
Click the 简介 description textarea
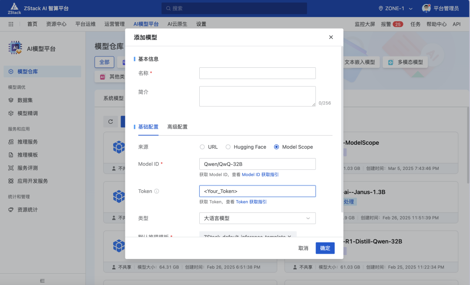click(258, 96)
